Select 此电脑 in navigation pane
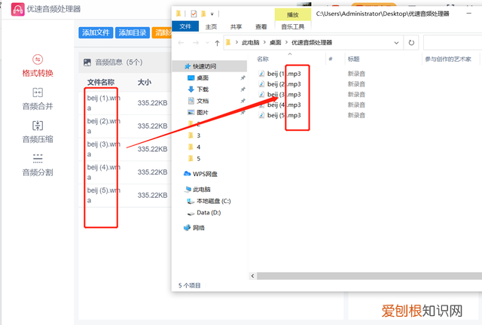This screenshot has height=325, width=482. tap(202, 190)
